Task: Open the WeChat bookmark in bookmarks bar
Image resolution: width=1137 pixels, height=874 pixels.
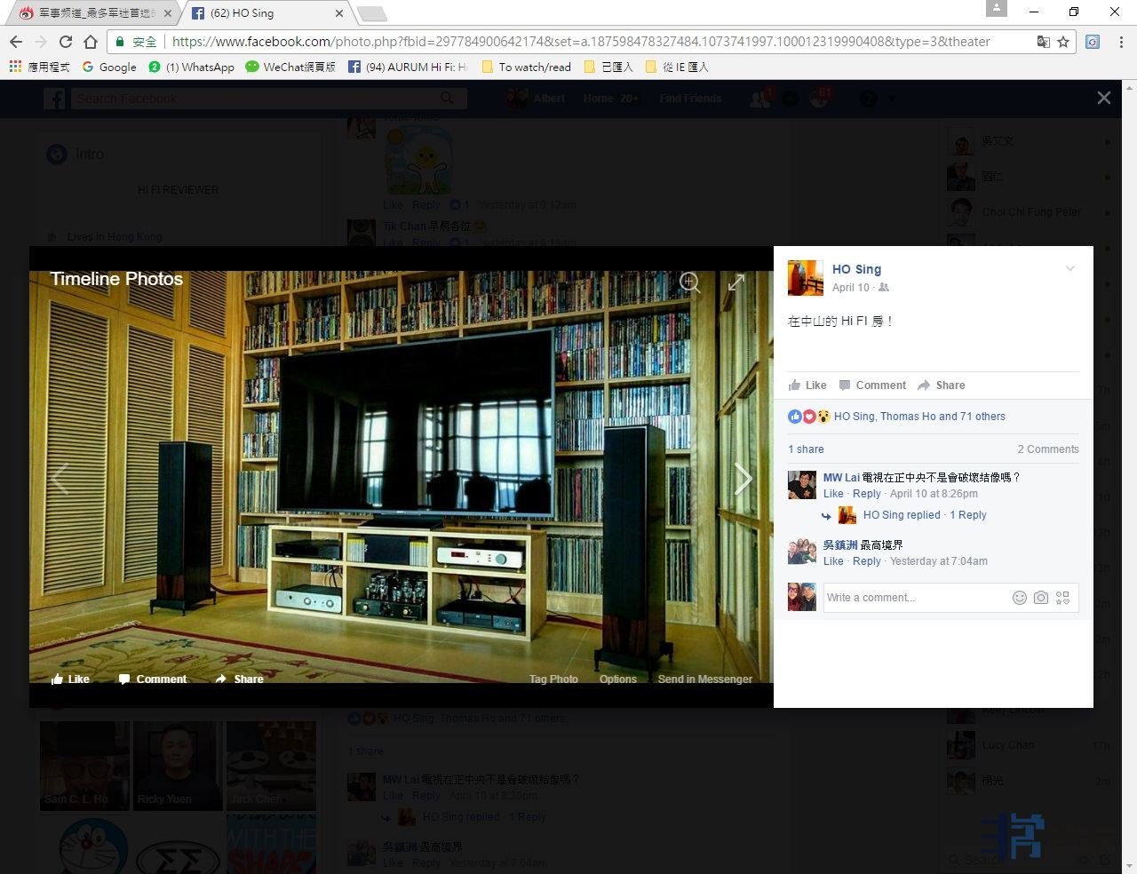Action: [x=290, y=67]
